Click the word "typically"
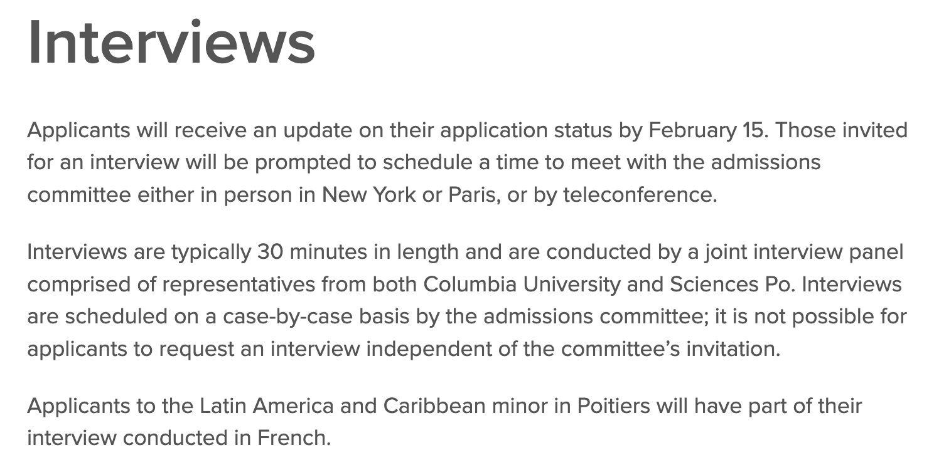Screen dimensions: 934x470 pos(210,252)
